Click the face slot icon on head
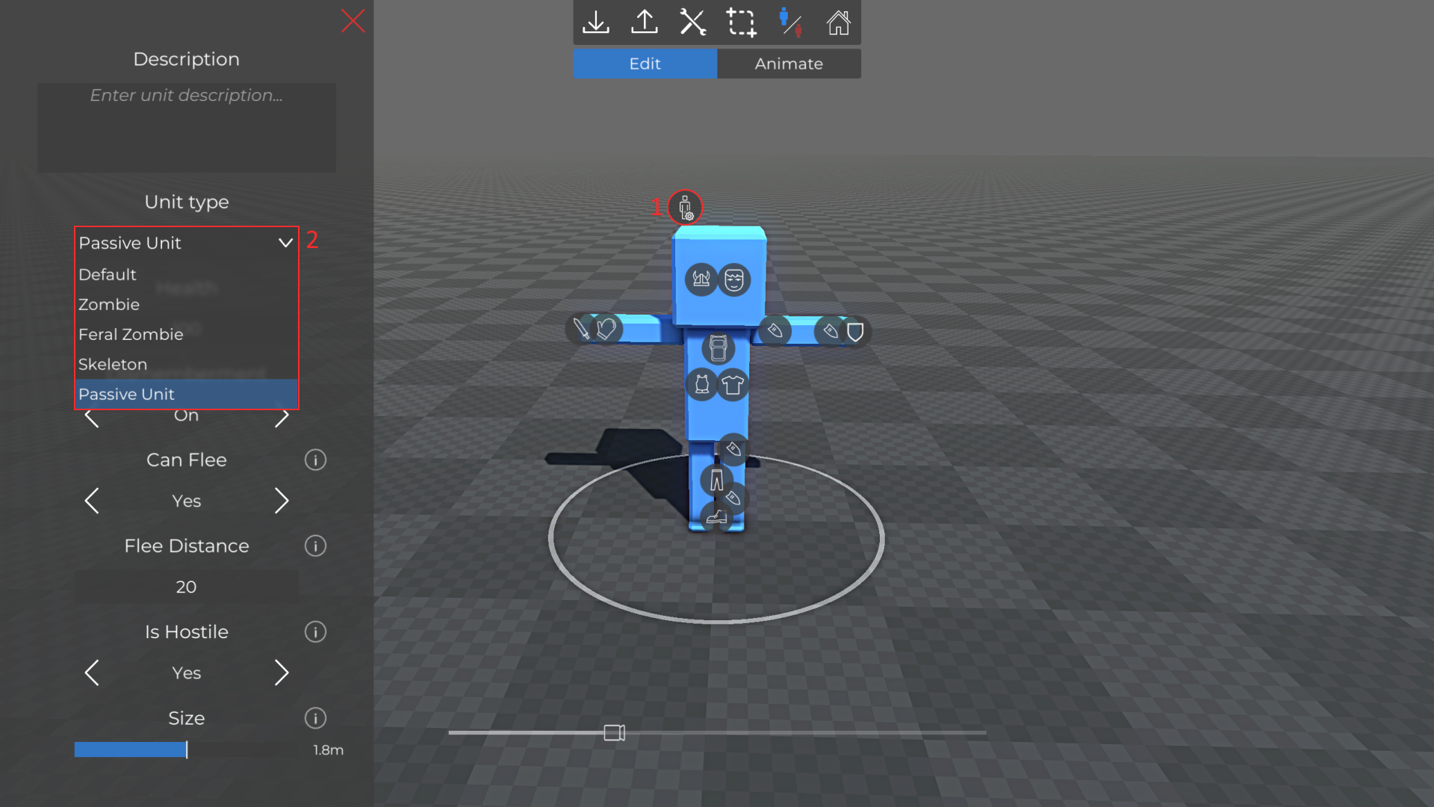This screenshot has height=807, width=1434. [734, 280]
